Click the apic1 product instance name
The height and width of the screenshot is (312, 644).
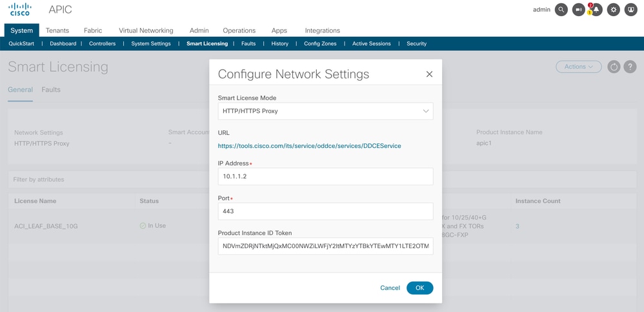(x=484, y=143)
